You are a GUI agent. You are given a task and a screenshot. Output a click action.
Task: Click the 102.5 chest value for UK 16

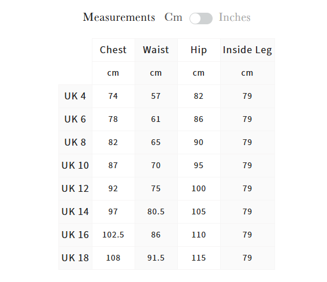pyautogui.click(x=113, y=235)
